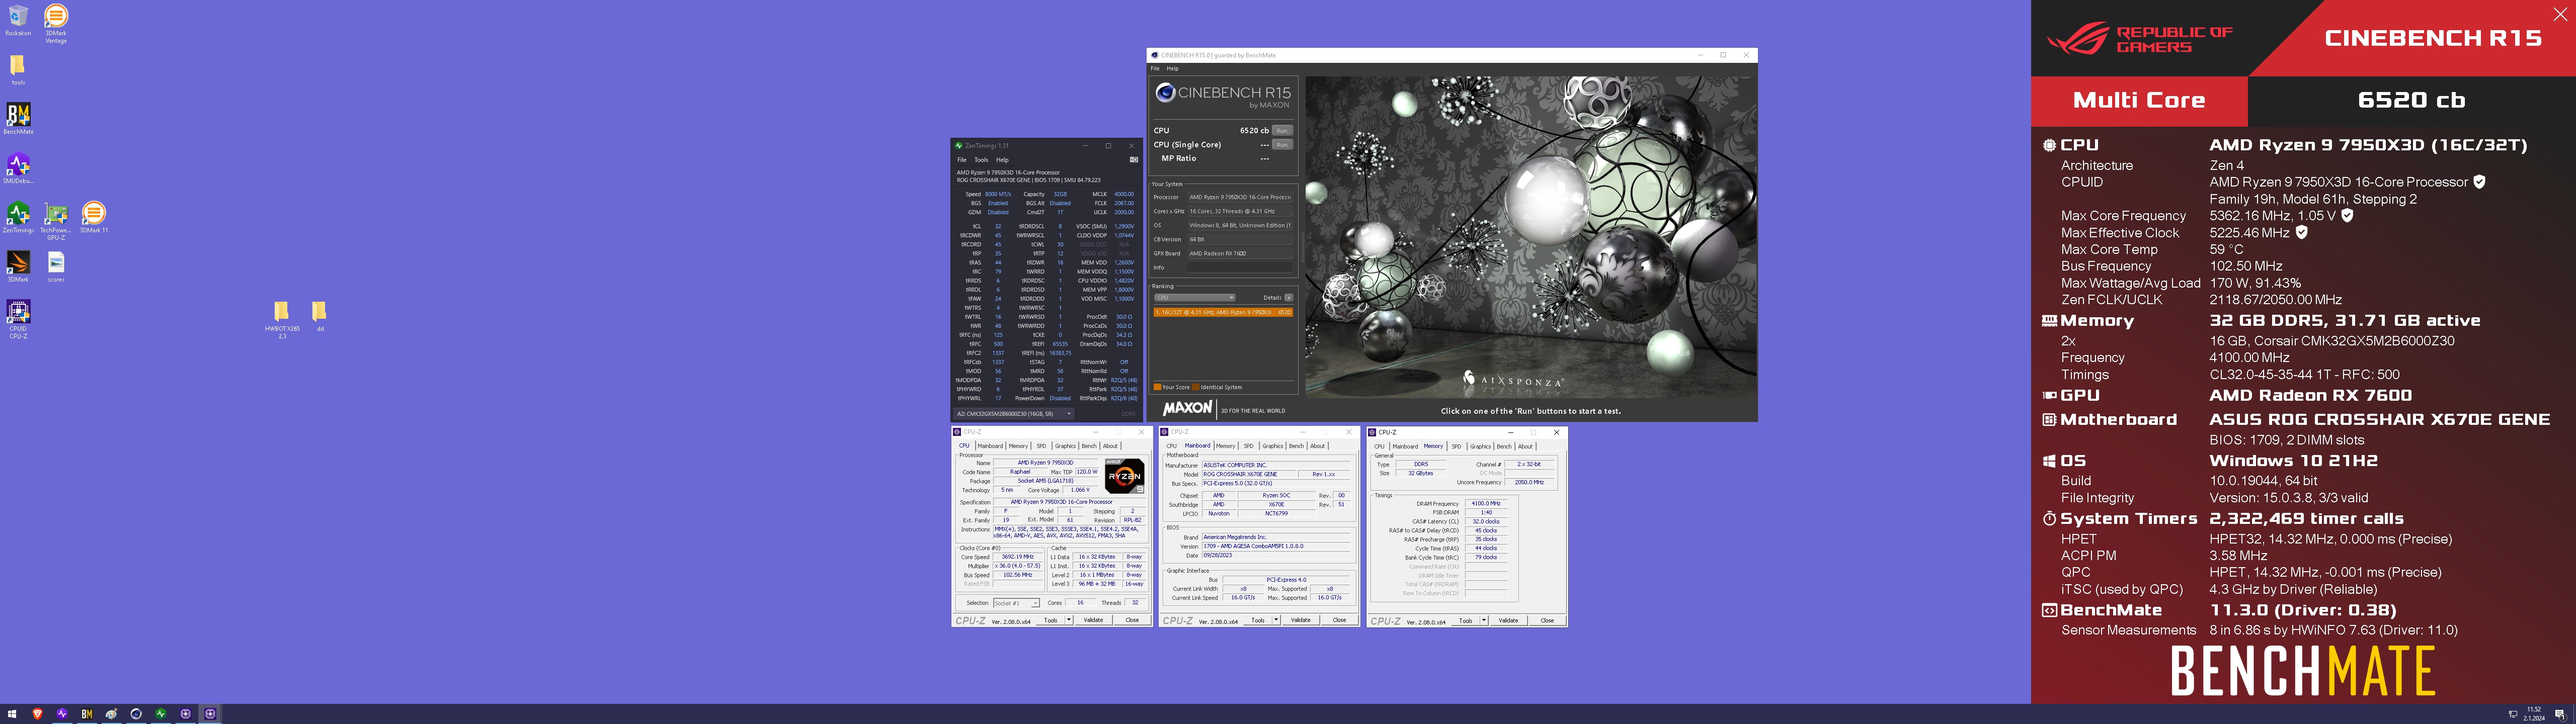
Task: Open Cinebench ranking CPU dropdown
Action: click(x=1195, y=297)
